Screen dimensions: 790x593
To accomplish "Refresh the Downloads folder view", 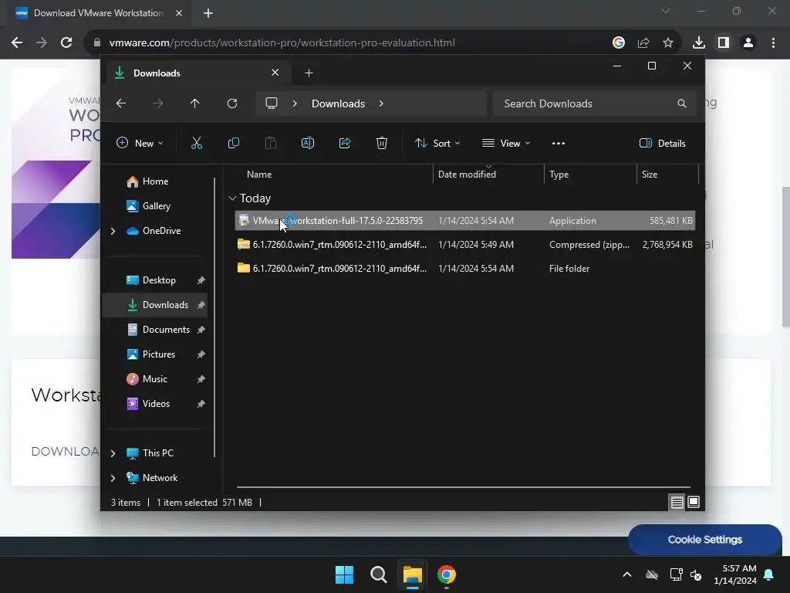I will (x=232, y=103).
